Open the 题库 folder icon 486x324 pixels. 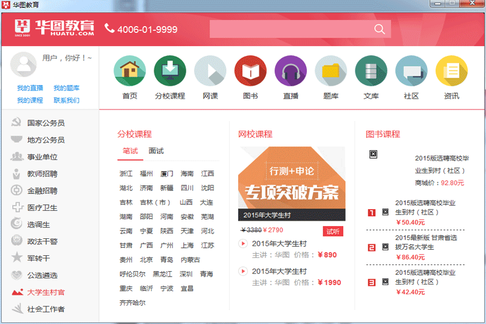tap(331, 71)
